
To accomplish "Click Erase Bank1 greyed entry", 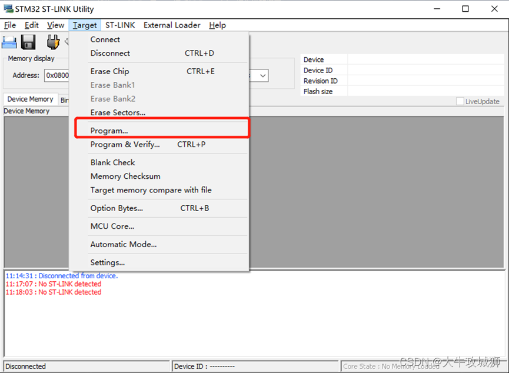I will (x=159, y=85).
